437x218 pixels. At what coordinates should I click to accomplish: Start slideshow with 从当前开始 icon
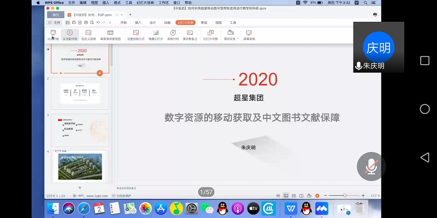pyautogui.click(x=69, y=34)
